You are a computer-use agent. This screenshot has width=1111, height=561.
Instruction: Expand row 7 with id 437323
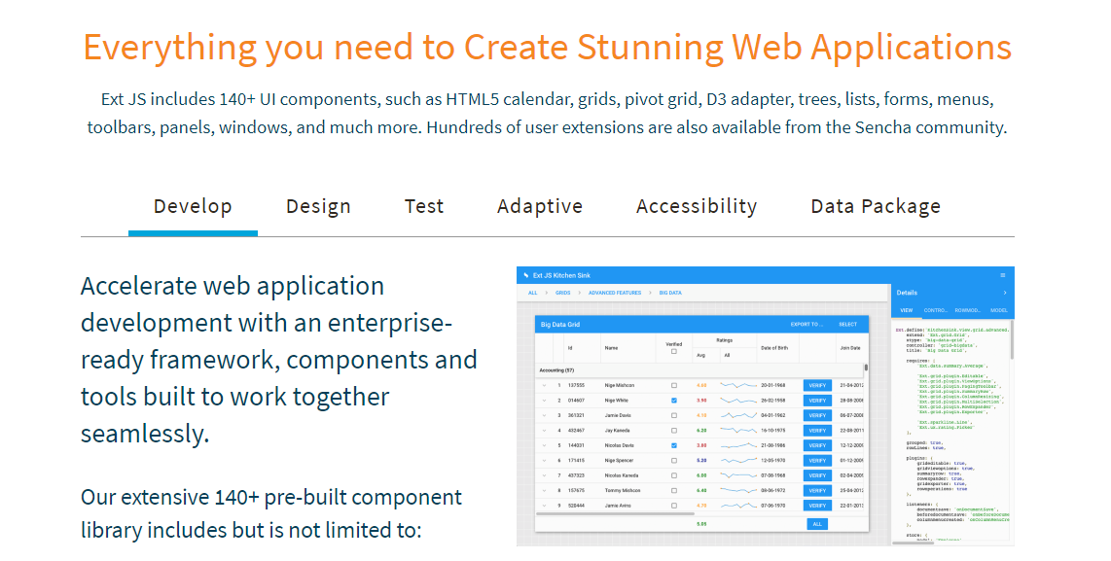tap(544, 476)
